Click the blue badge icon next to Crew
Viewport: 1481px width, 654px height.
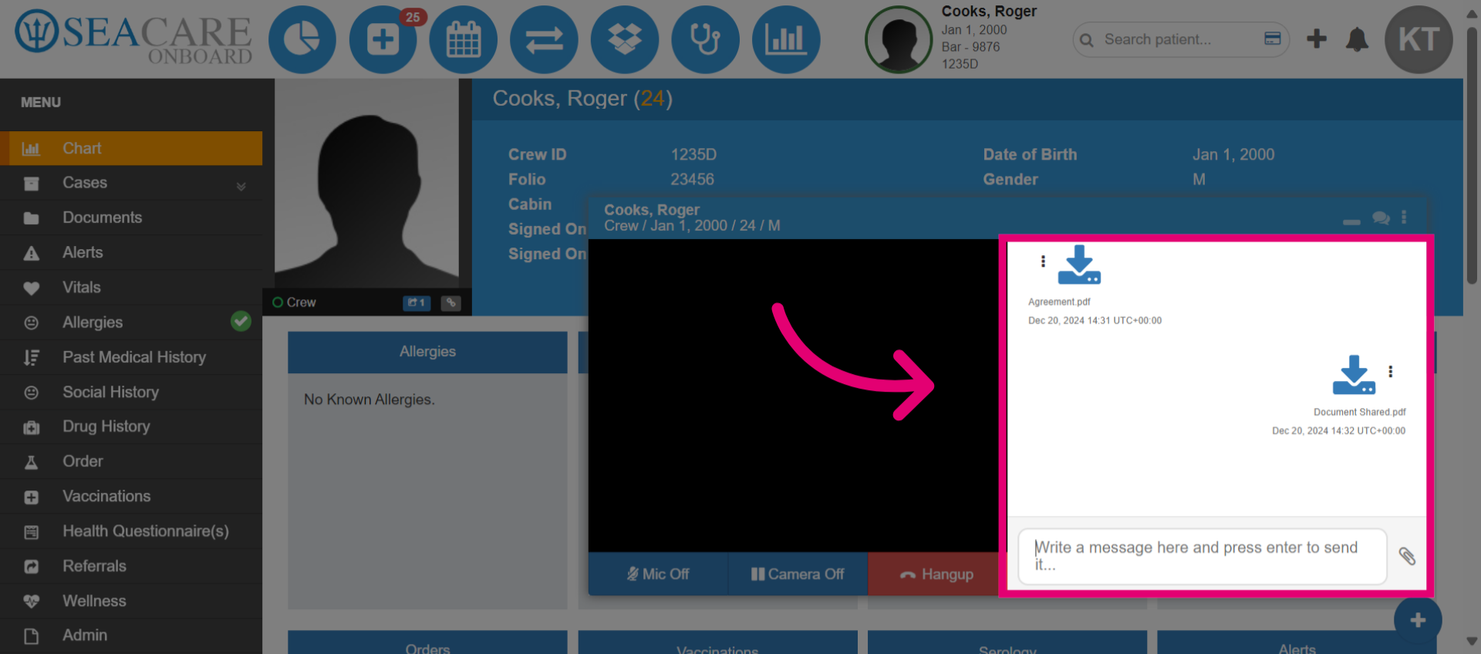point(417,302)
